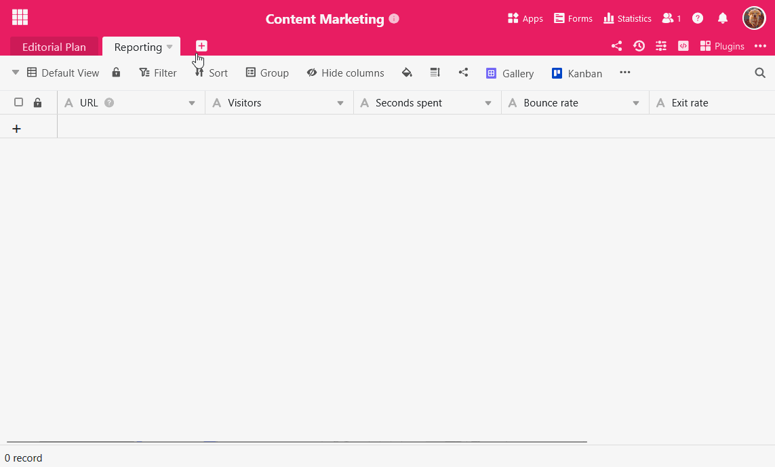Switch to the Editorial Plan tab
Image resolution: width=775 pixels, height=467 pixels.
coord(54,47)
